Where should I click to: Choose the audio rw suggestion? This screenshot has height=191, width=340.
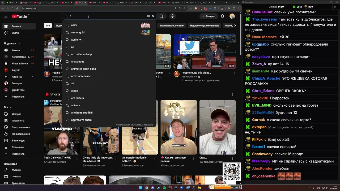[109, 40]
